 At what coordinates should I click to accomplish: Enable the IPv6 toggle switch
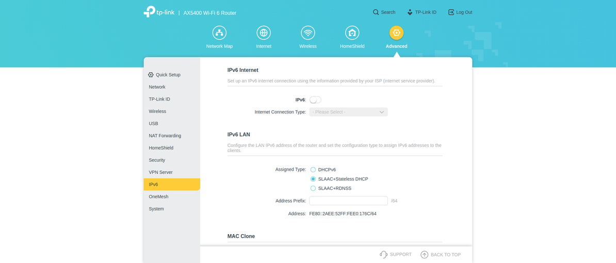point(315,100)
